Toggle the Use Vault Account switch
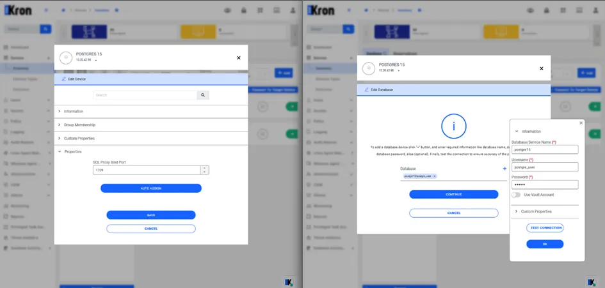 pyautogui.click(x=516, y=195)
